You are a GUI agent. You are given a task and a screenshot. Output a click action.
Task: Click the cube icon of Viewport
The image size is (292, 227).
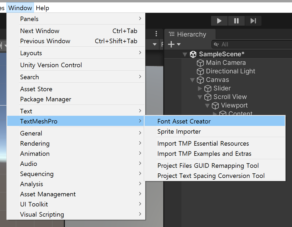pyautogui.click(x=215, y=106)
